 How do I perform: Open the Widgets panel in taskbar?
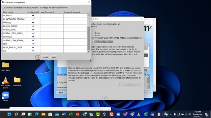click(x=30, y=114)
